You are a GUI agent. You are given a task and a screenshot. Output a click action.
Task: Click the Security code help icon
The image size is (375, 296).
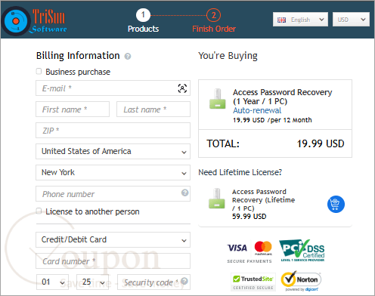(x=184, y=281)
